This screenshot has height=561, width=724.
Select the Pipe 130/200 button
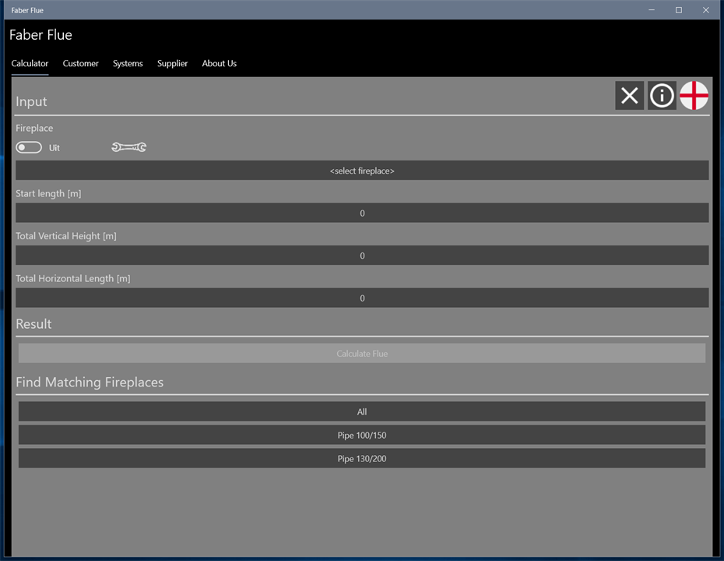click(x=362, y=459)
